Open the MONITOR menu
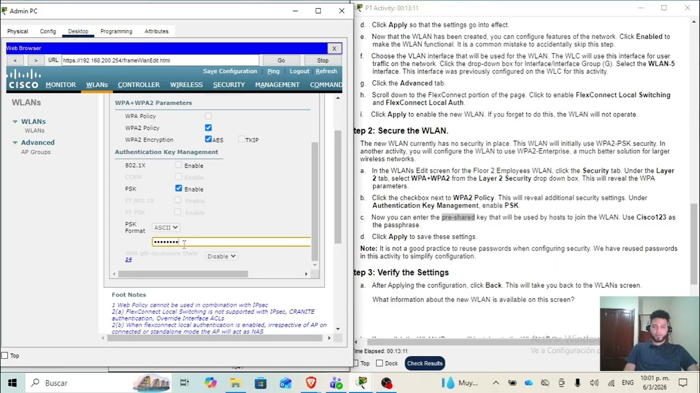The image size is (700, 393). pyautogui.click(x=61, y=85)
